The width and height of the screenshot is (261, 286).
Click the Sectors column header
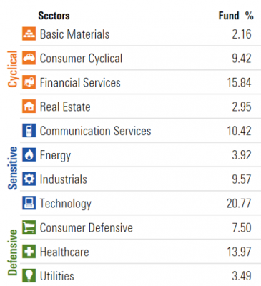tap(54, 16)
